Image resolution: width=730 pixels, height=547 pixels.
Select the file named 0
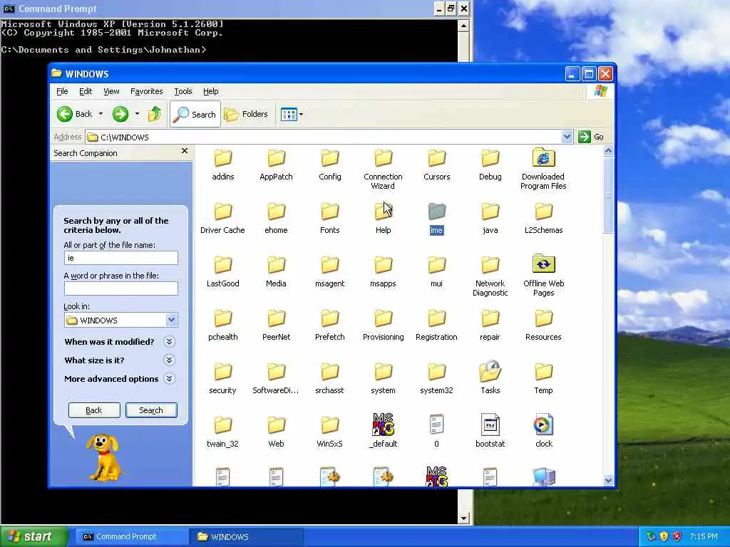tap(437, 431)
